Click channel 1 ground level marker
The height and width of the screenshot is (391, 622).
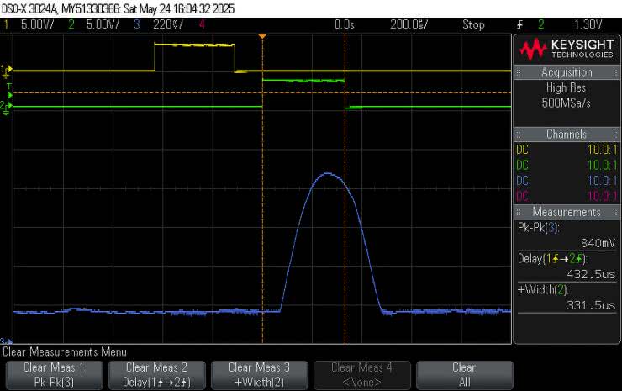(6, 70)
